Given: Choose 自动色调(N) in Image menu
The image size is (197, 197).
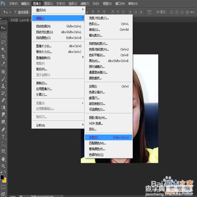Looking at the screenshot, I should tap(59, 26).
